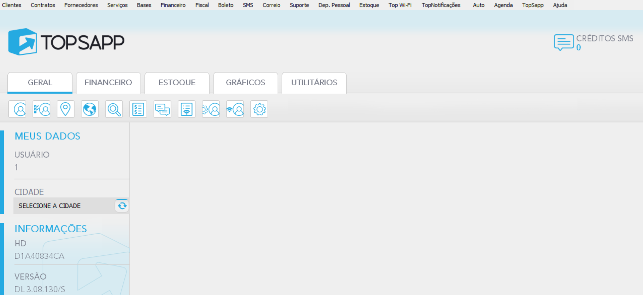643x295 pixels.
Task: Open the Correio menu
Action: (271, 5)
